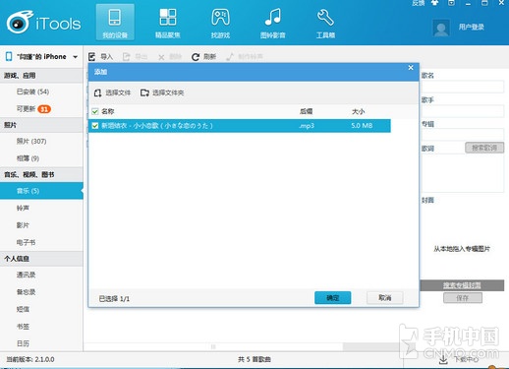
Task: Click the search lyrics button
Action: coord(484,148)
